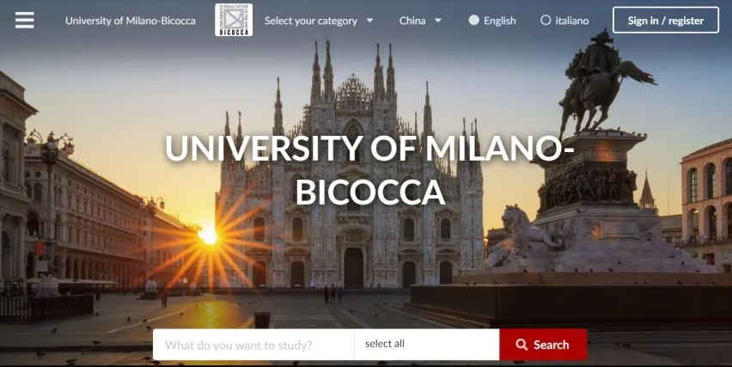Click the red Search button
Viewport: 732px width, 367px height.
tap(543, 345)
